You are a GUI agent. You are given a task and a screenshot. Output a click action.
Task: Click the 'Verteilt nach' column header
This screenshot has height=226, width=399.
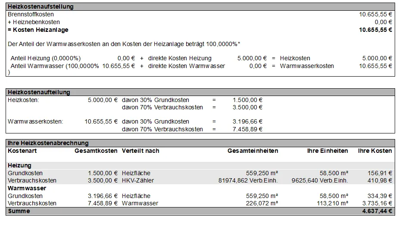140,151
